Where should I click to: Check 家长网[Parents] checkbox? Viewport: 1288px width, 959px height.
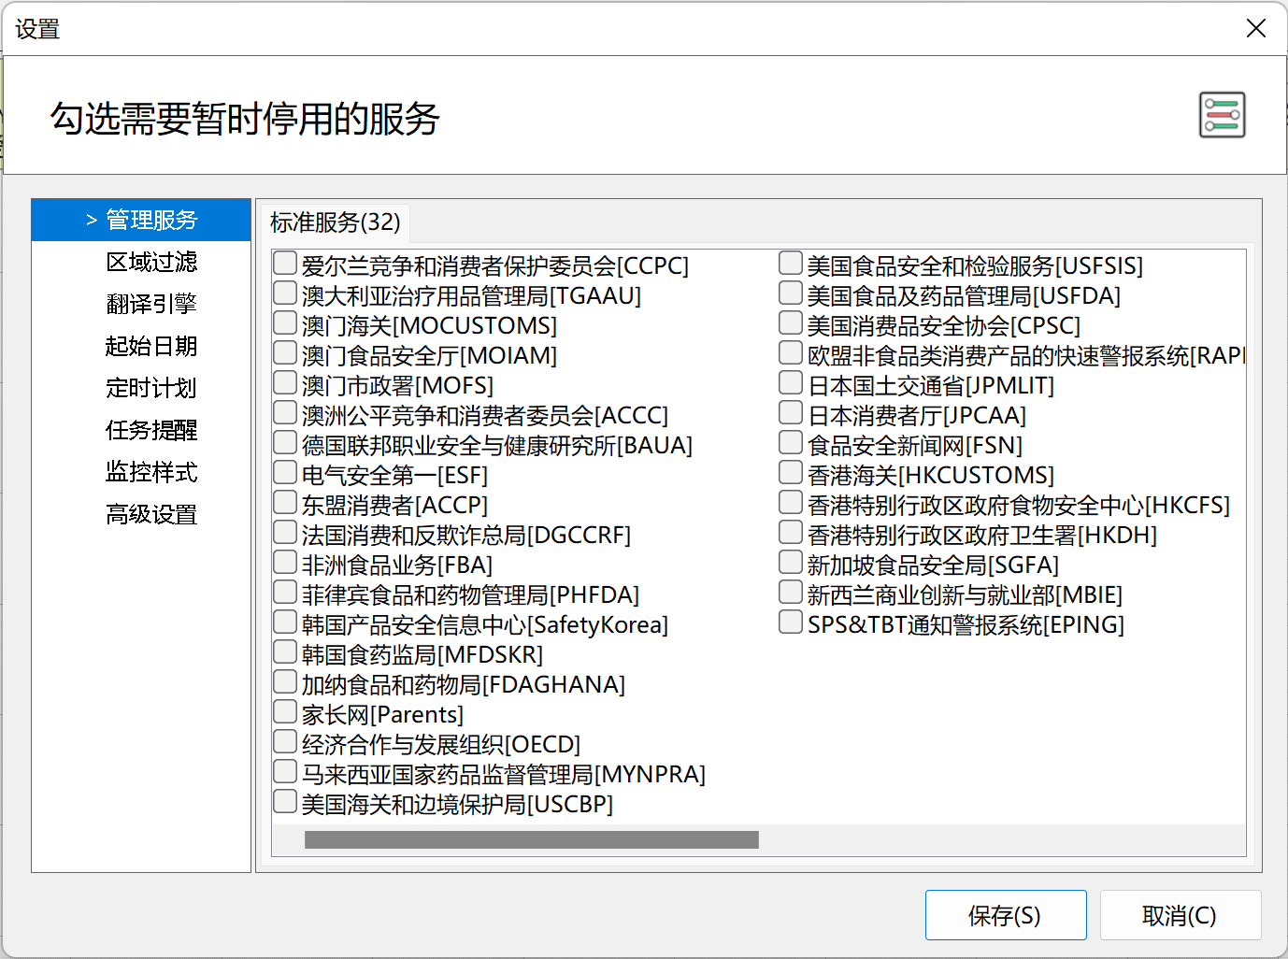click(x=285, y=712)
